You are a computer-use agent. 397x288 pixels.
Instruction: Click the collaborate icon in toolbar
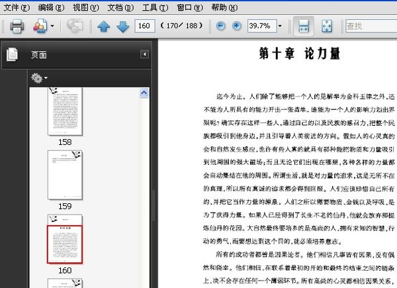75,26
